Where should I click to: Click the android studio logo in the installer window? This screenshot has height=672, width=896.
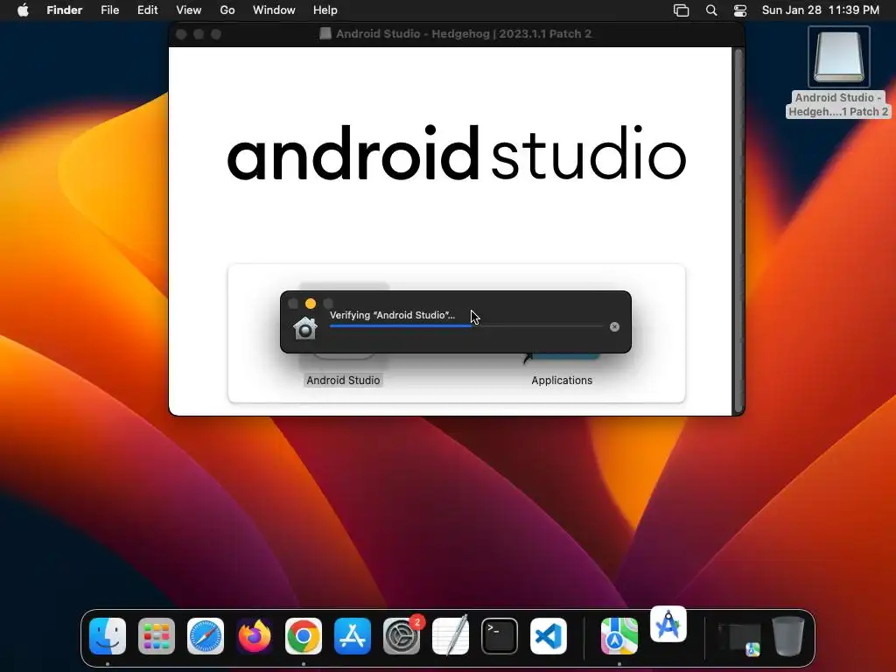[457, 153]
